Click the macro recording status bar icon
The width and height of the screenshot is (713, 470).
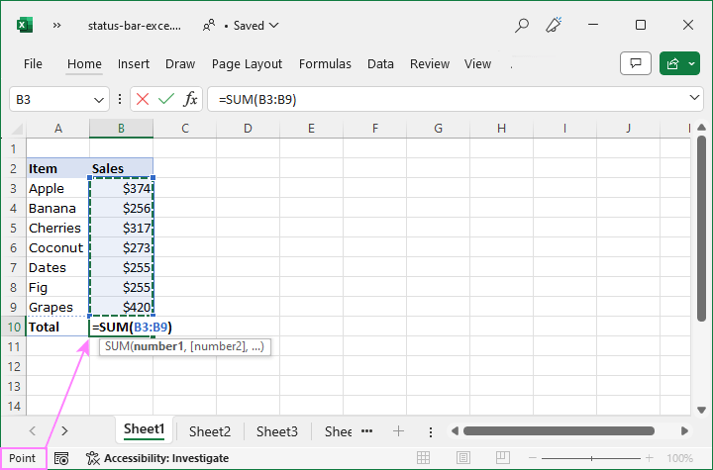(61, 458)
